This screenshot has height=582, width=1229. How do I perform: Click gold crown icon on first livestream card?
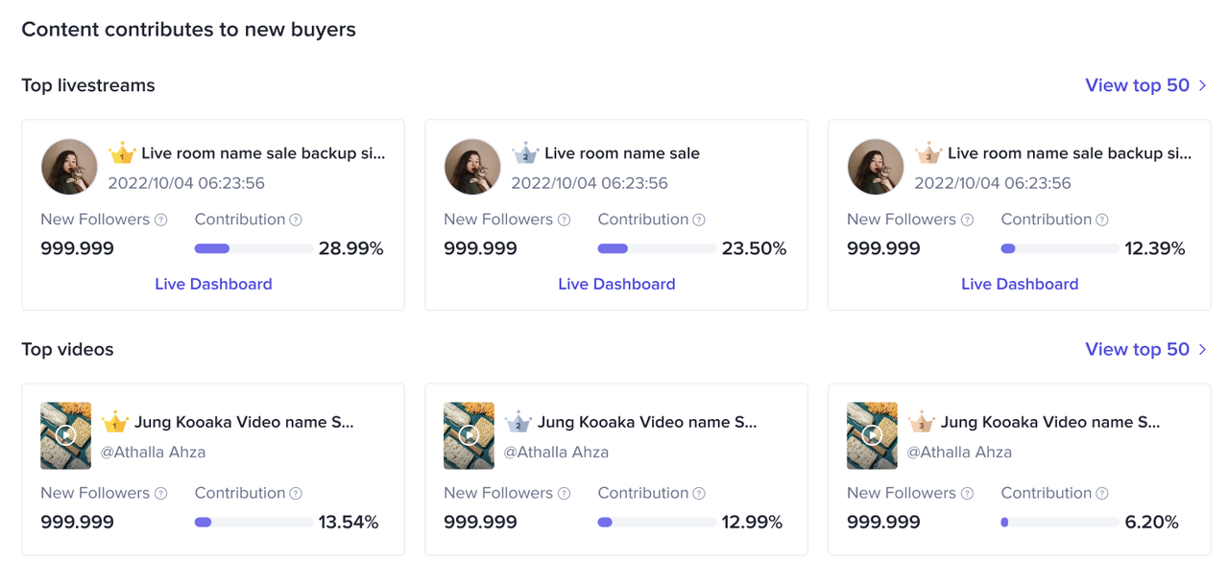pyautogui.click(x=122, y=153)
